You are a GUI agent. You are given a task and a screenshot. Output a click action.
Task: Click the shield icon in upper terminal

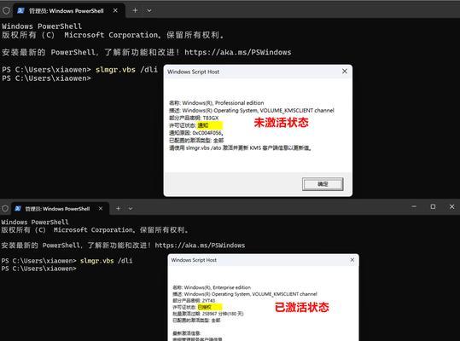[x=6, y=11]
